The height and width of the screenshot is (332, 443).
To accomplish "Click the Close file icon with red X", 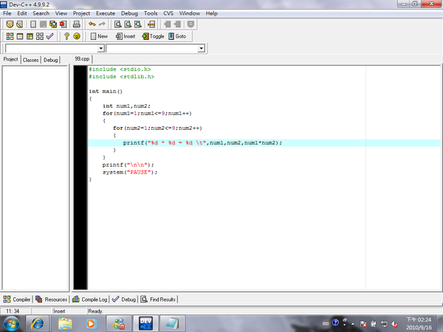I will point(63,24).
